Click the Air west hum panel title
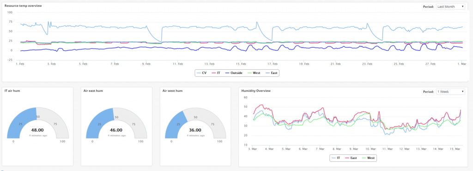 tap(173, 91)
